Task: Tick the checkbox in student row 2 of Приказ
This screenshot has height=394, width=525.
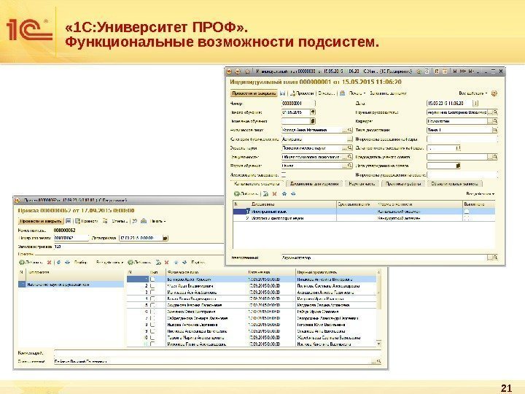Action: [152, 286]
